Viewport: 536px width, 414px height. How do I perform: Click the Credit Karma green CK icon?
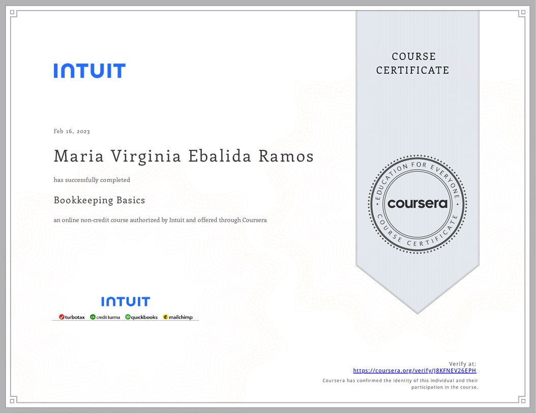click(x=93, y=316)
